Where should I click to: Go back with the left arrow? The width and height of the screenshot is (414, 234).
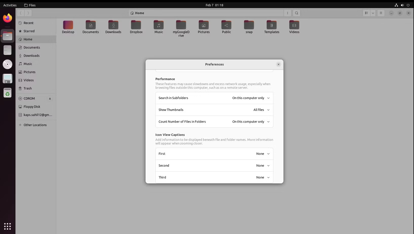(x=21, y=13)
